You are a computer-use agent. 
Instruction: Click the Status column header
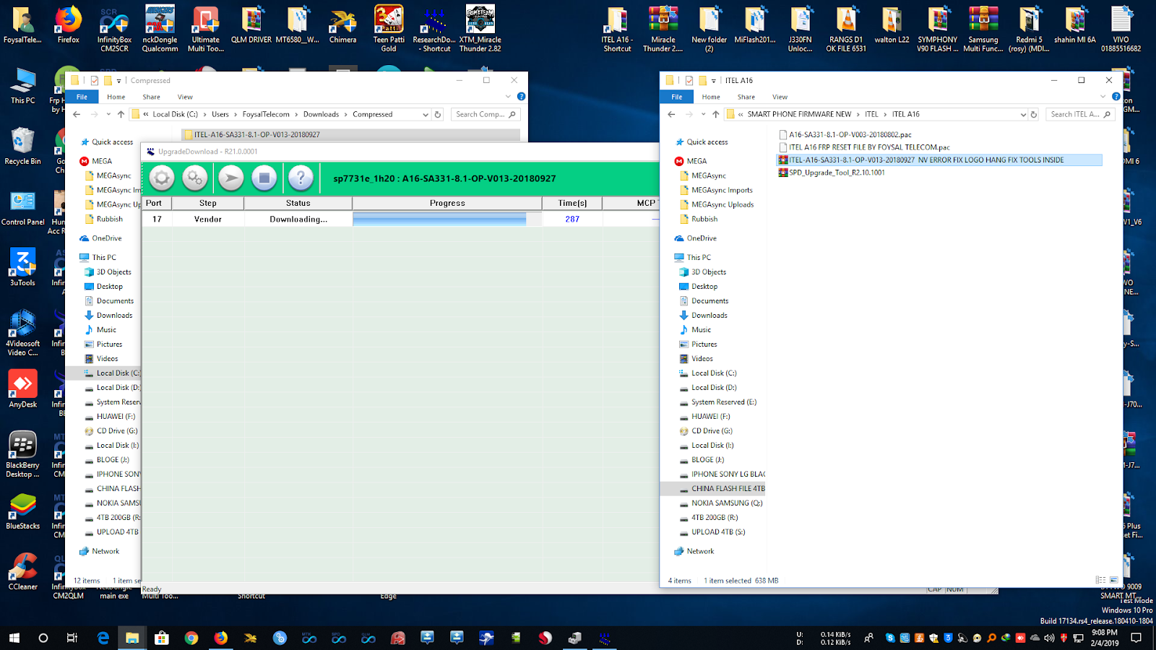tap(298, 203)
